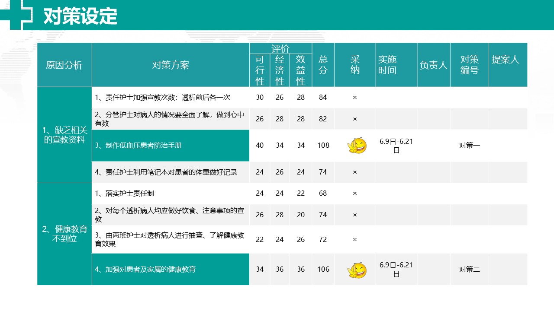Click the row 对每个透析病人均应做好饮食、注意事项的宣教

[171, 215]
